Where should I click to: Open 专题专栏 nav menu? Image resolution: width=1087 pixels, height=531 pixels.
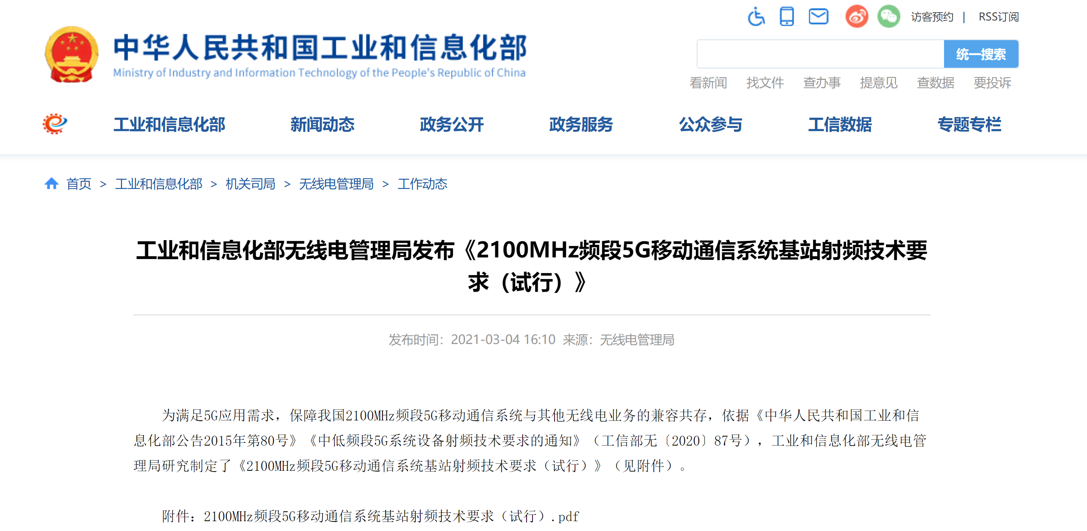tap(969, 124)
